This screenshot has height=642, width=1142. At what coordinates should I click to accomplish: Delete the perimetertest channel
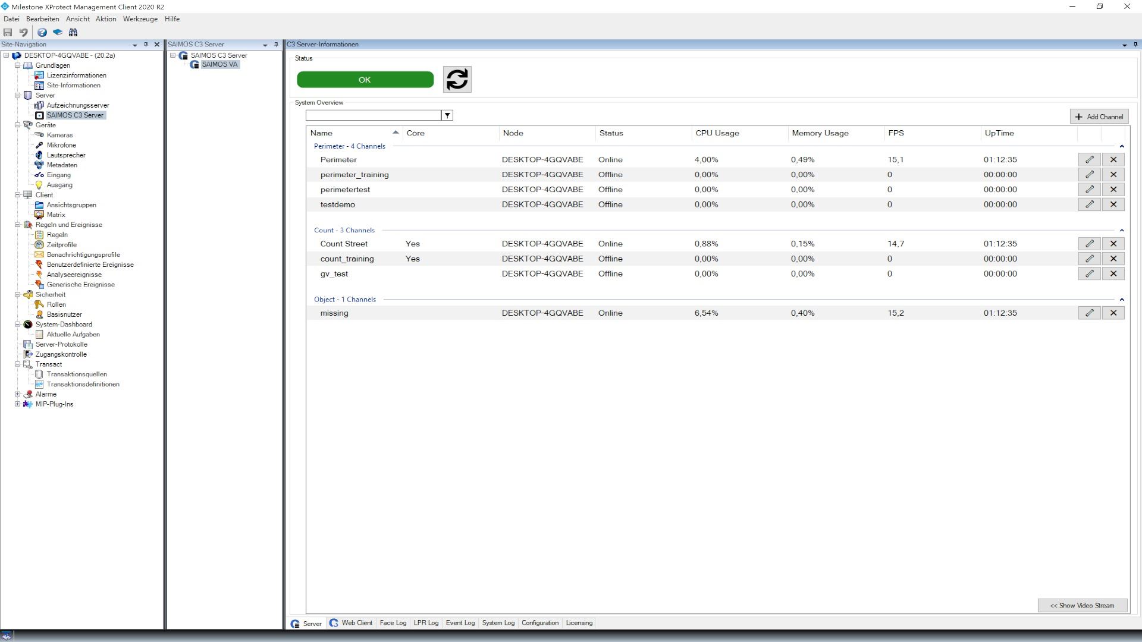point(1113,189)
